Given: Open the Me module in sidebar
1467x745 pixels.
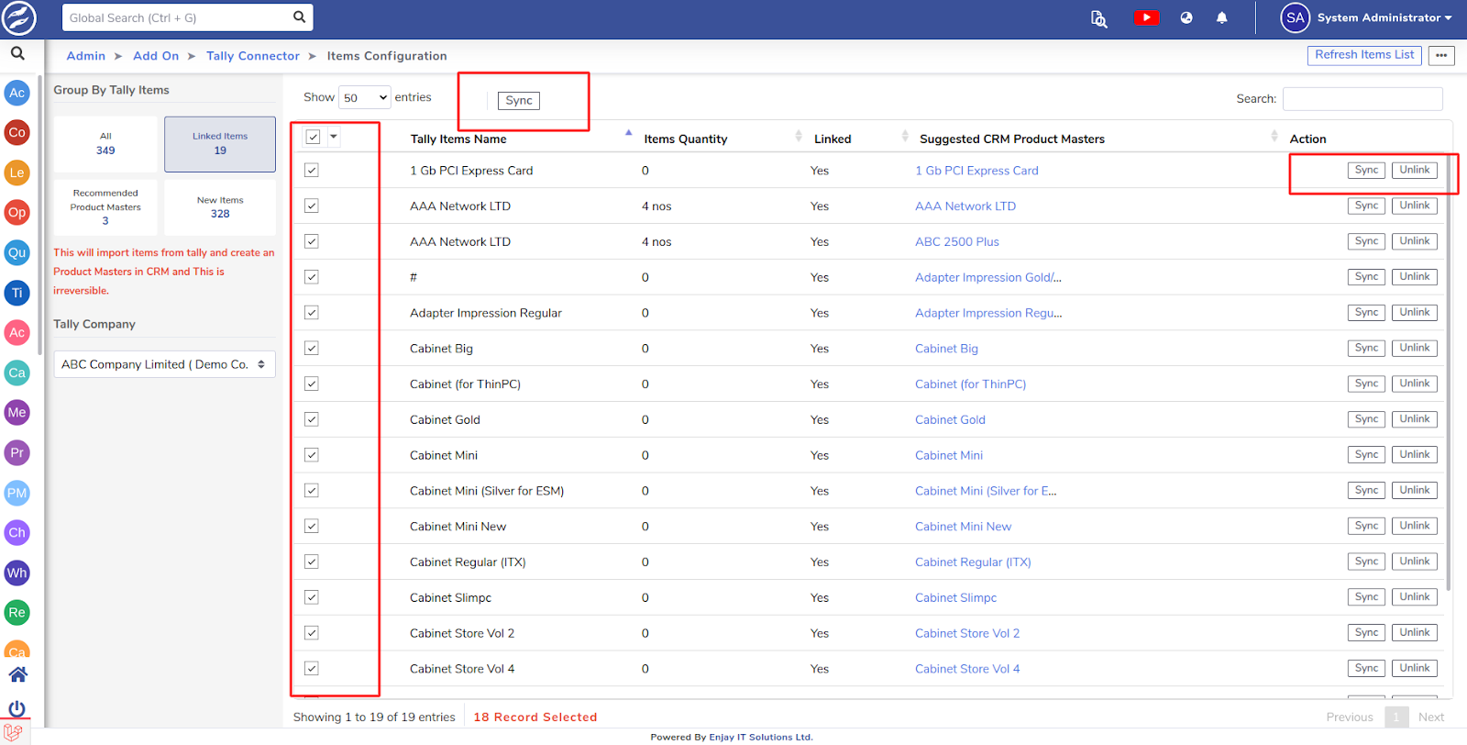Looking at the screenshot, I should [x=17, y=412].
